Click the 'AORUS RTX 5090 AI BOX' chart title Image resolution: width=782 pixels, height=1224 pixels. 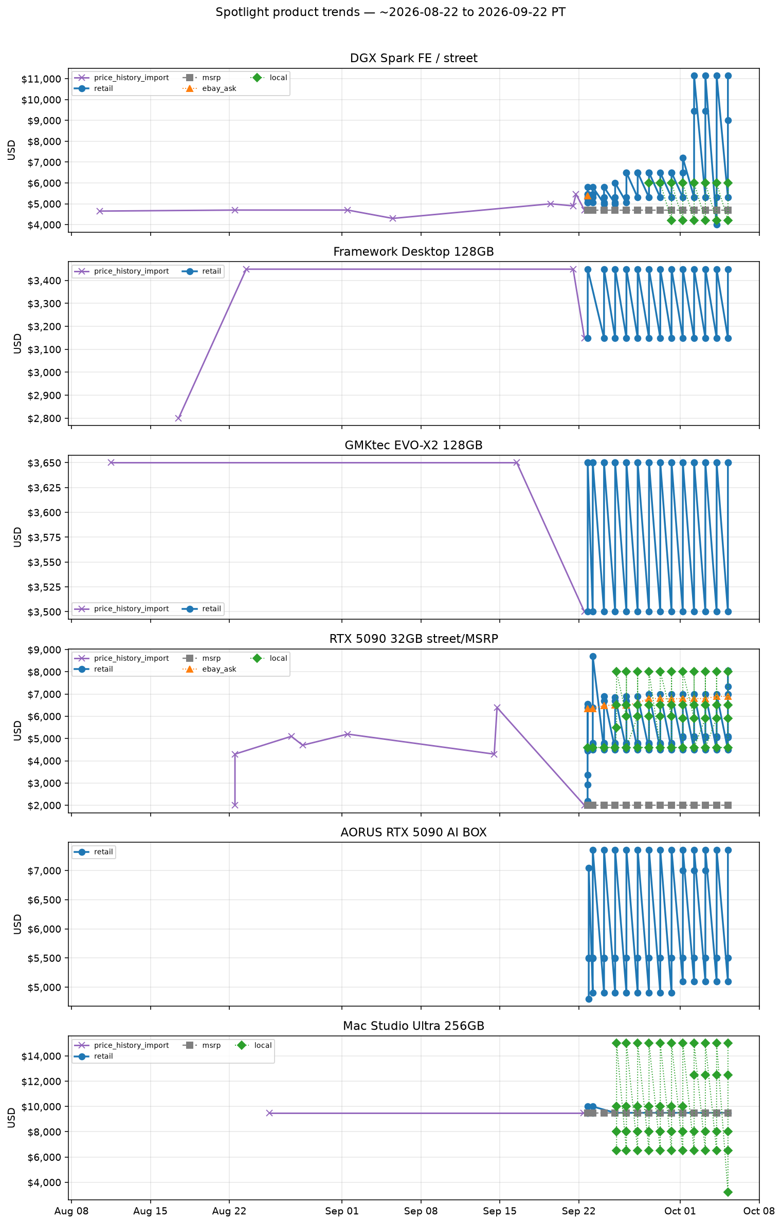tap(413, 832)
